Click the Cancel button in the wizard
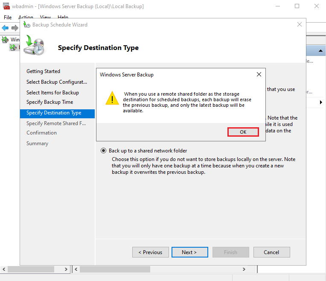 [271, 252]
